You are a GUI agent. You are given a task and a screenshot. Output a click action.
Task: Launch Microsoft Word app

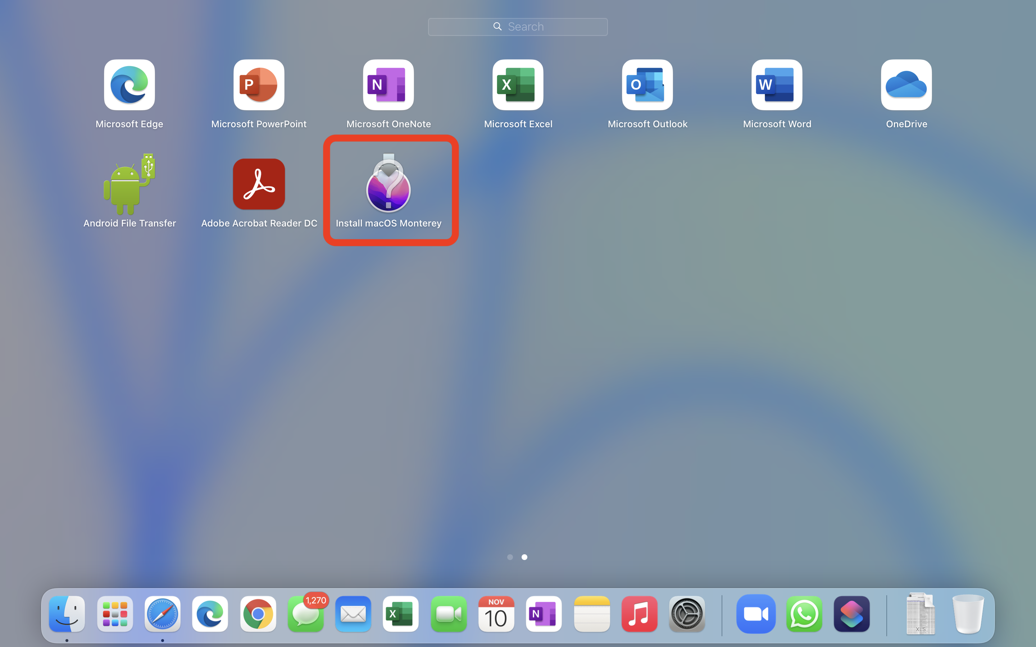click(777, 85)
